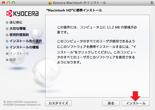
Task: Click the window title Kyocera Macintosh のインストール
Action: tap(79, 3)
